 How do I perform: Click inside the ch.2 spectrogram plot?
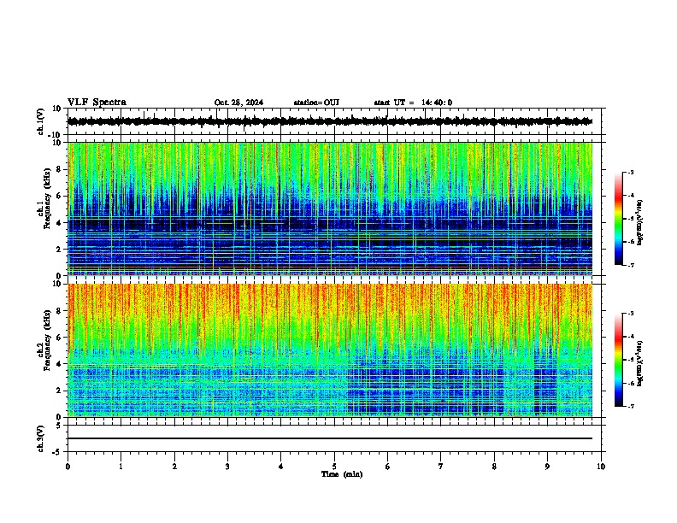click(x=330, y=350)
